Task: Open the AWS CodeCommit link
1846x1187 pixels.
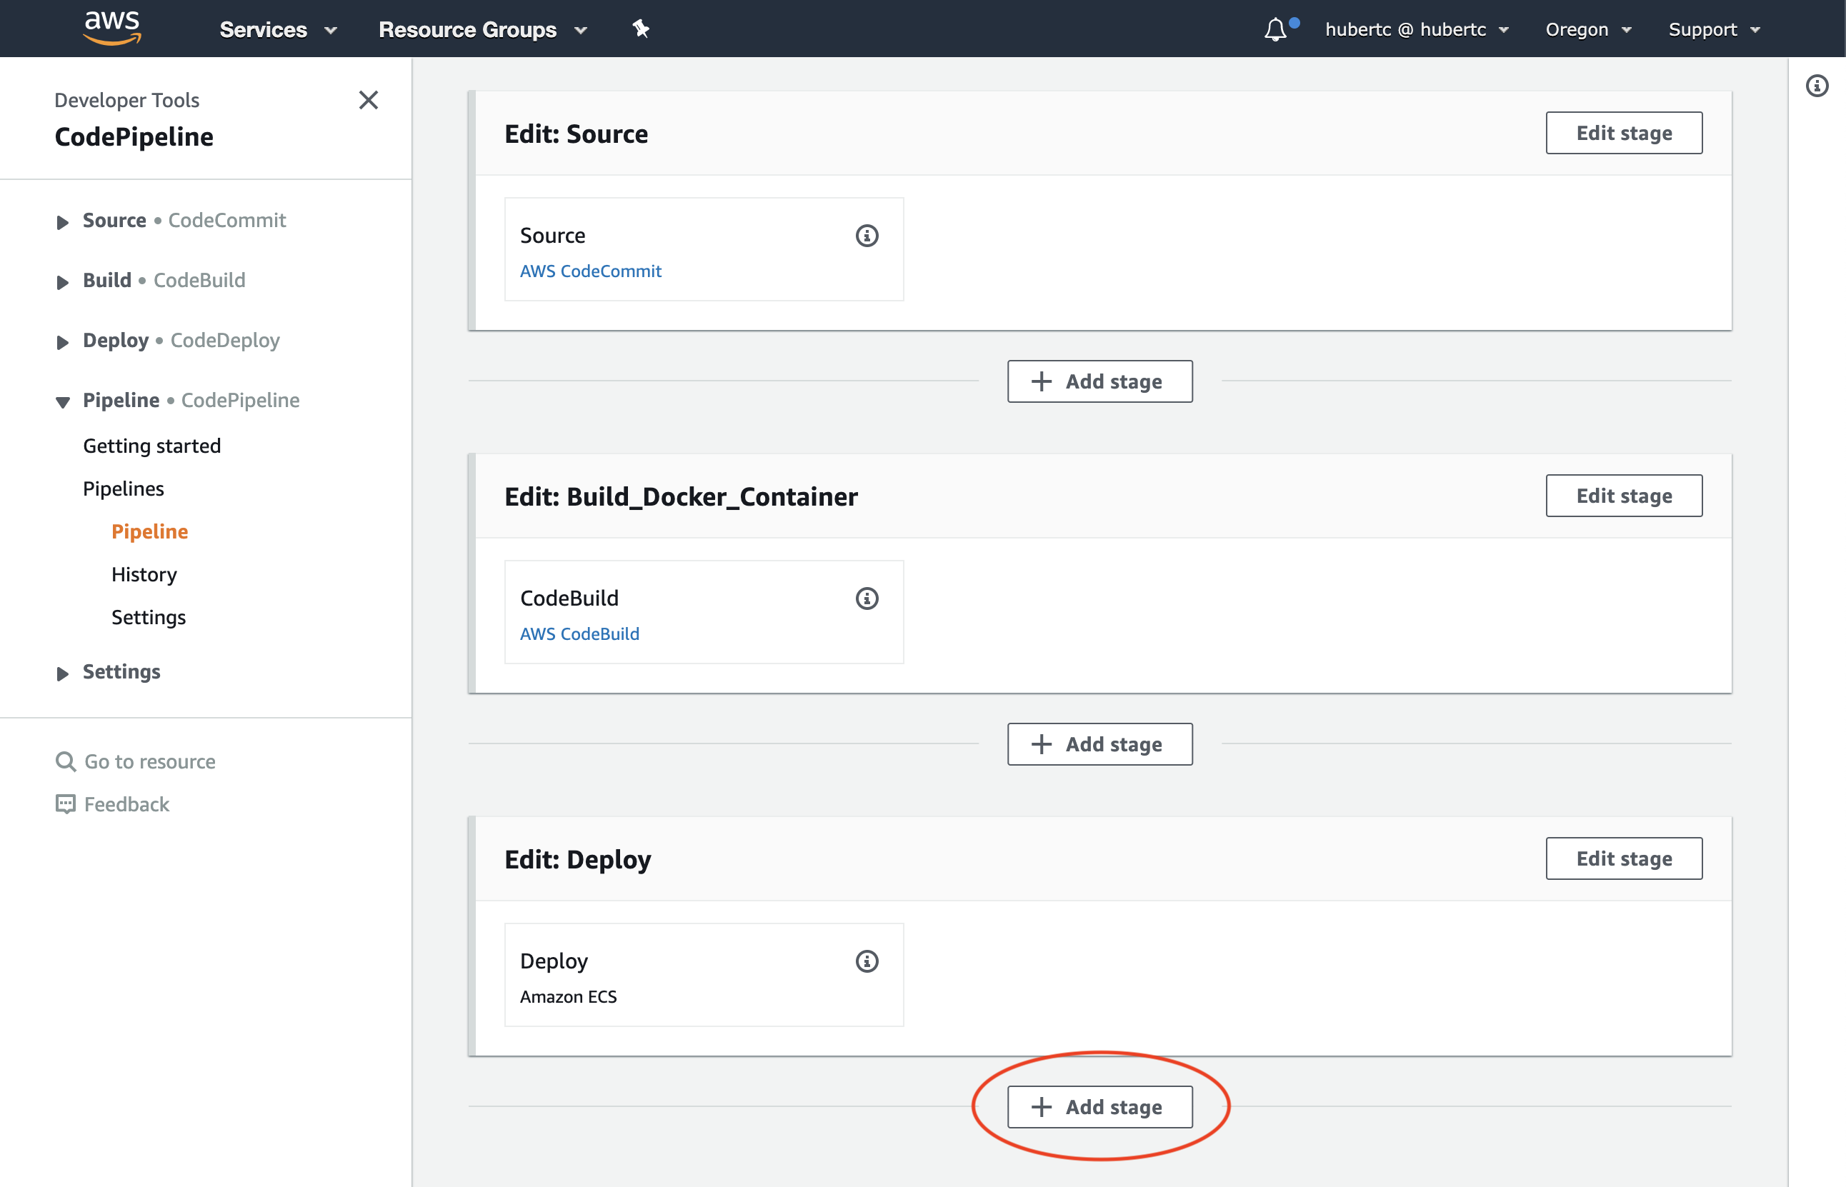Action: 590,271
